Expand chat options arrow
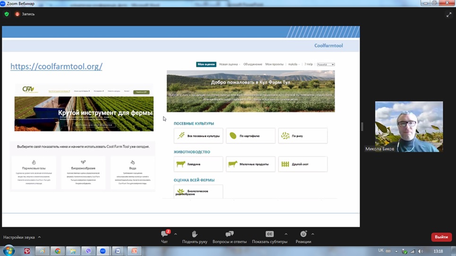456x256 pixels. (x=175, y=234)
